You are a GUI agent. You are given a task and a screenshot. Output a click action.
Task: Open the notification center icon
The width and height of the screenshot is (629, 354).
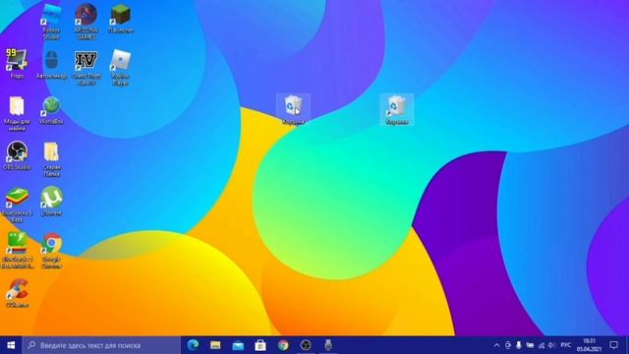tap(613, 345)
